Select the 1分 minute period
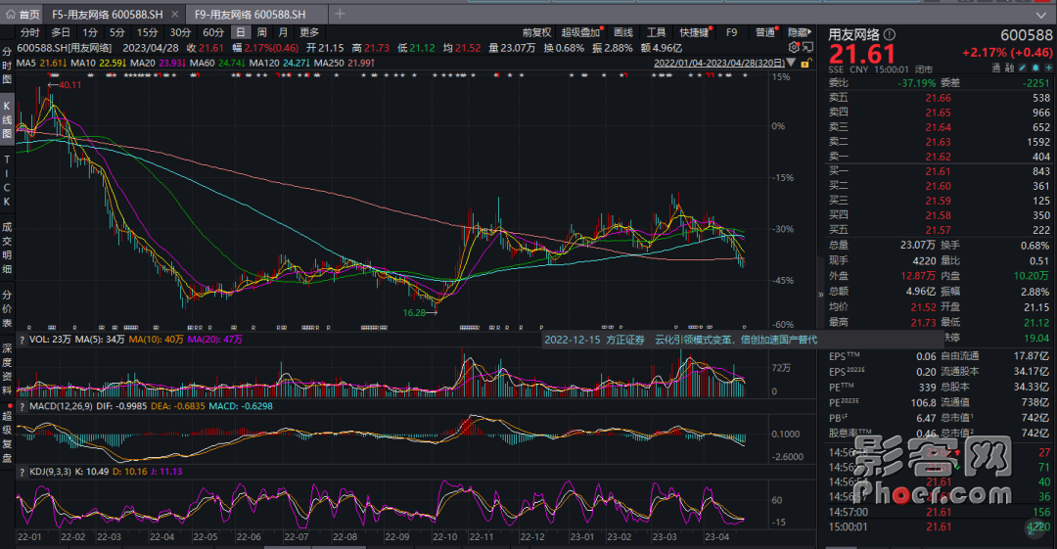Screen dimensions: 1057x549 point(90,32)
